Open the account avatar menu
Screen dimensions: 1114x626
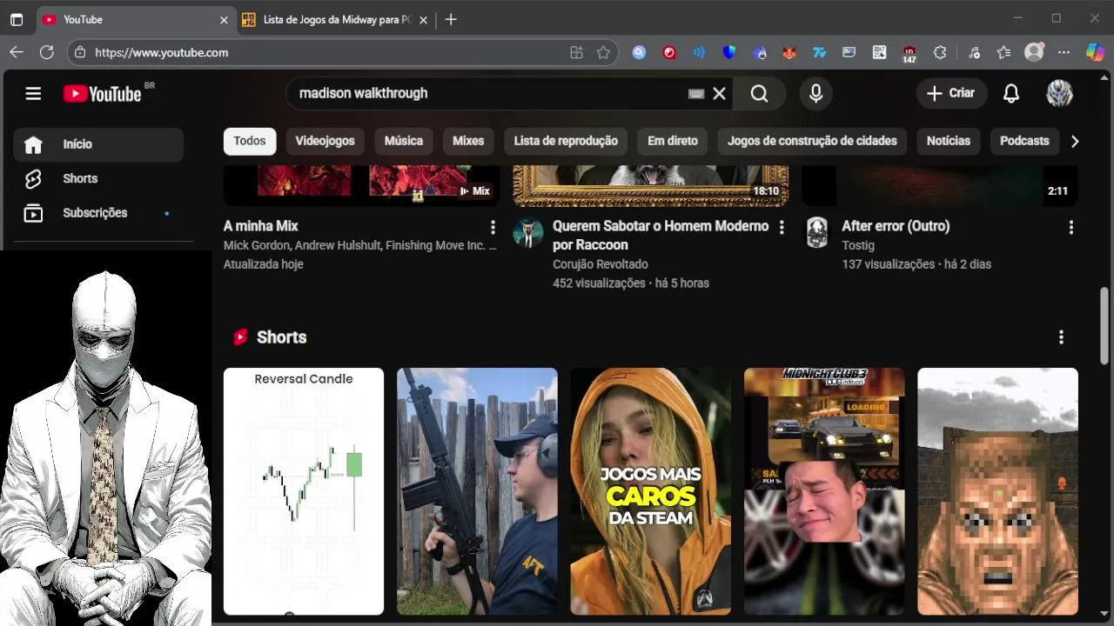click(x=1059, y=93)
